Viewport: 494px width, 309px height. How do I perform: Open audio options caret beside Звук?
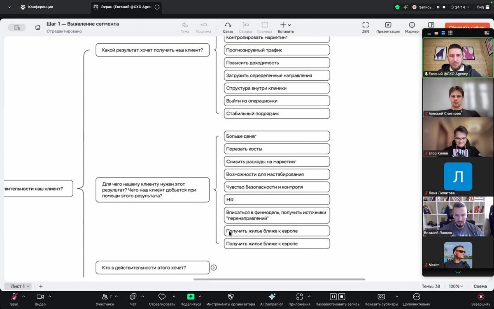pos(23,296)
